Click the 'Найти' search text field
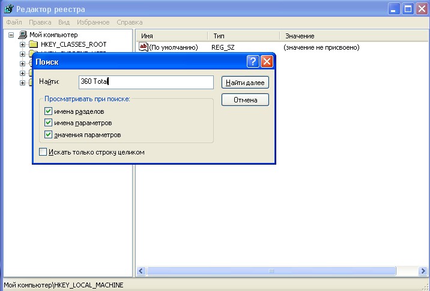The width and height of the screenshot is (430, 291). coord(146,82)
